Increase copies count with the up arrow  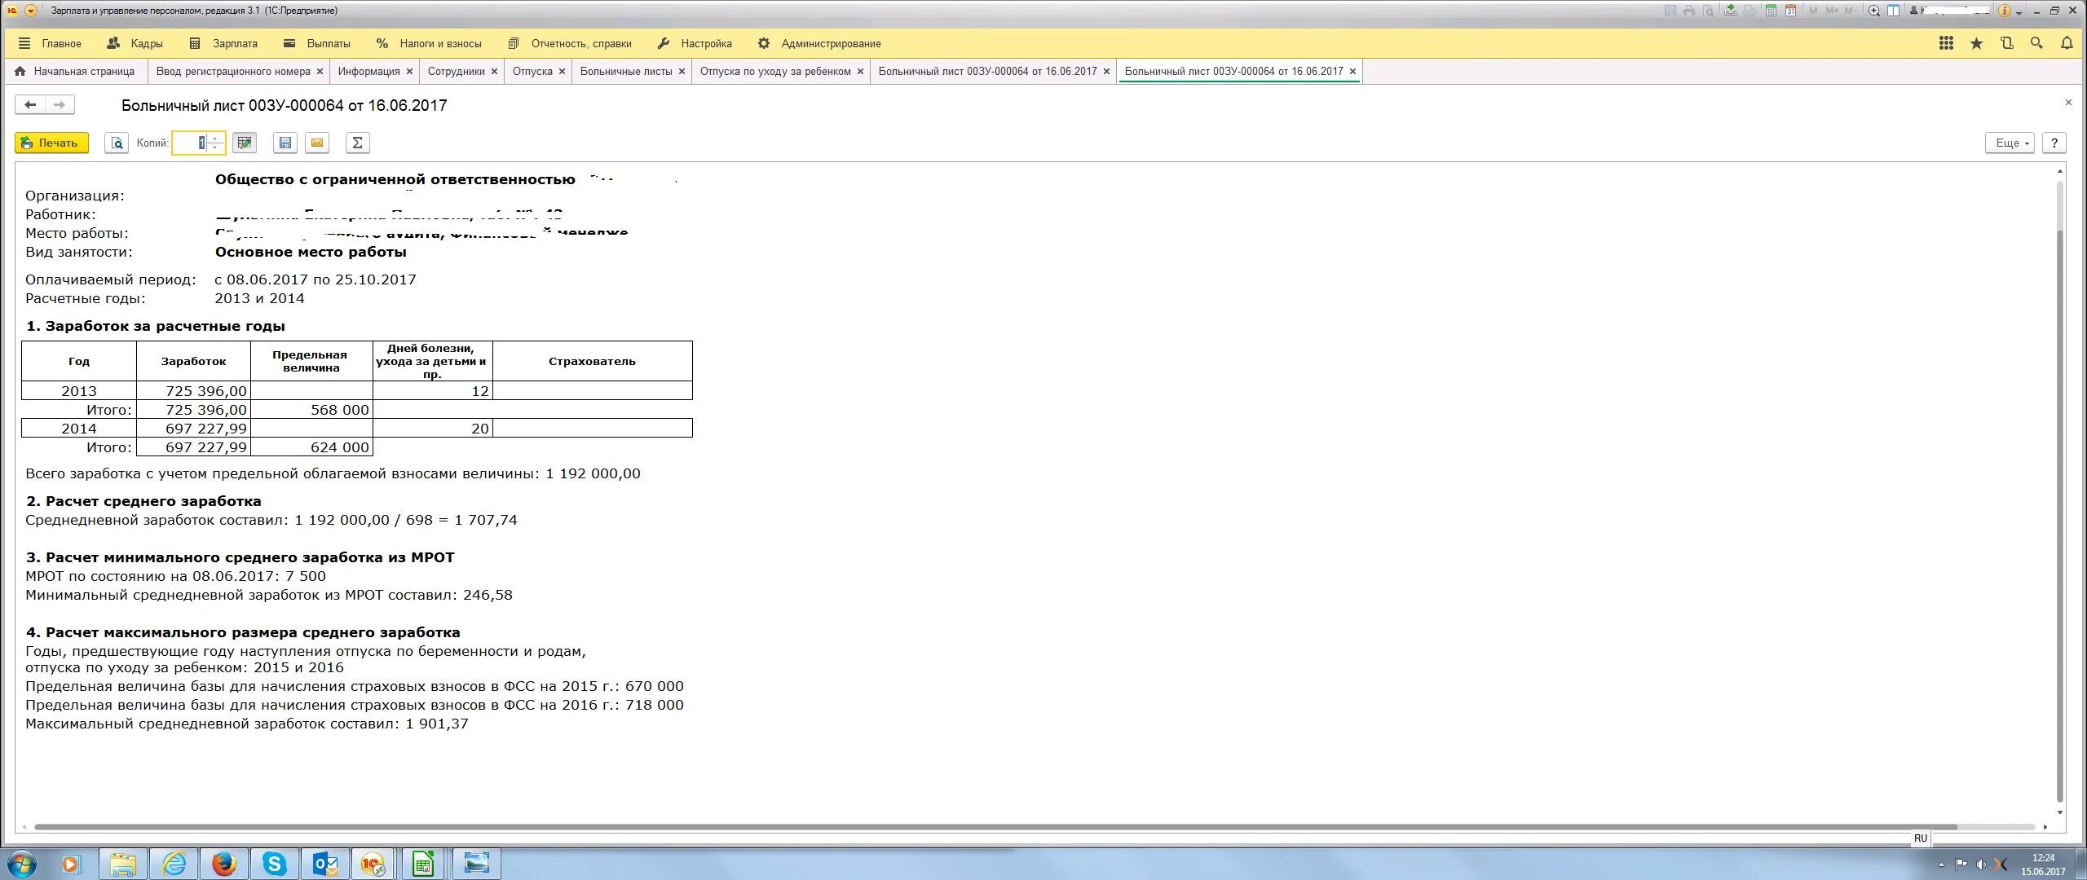pyautogui.click(x=215, y=138)
